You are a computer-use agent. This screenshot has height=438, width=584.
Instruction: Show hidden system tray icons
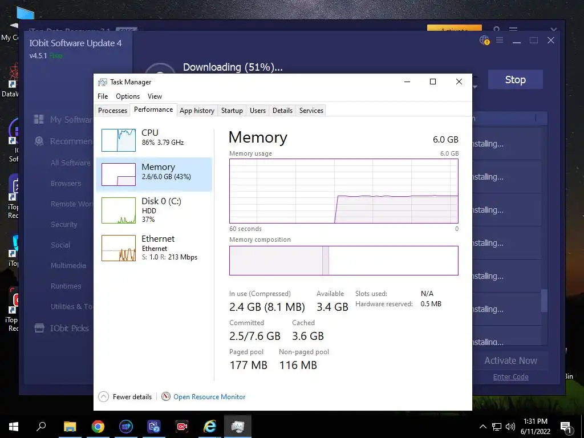pos(482,427)
